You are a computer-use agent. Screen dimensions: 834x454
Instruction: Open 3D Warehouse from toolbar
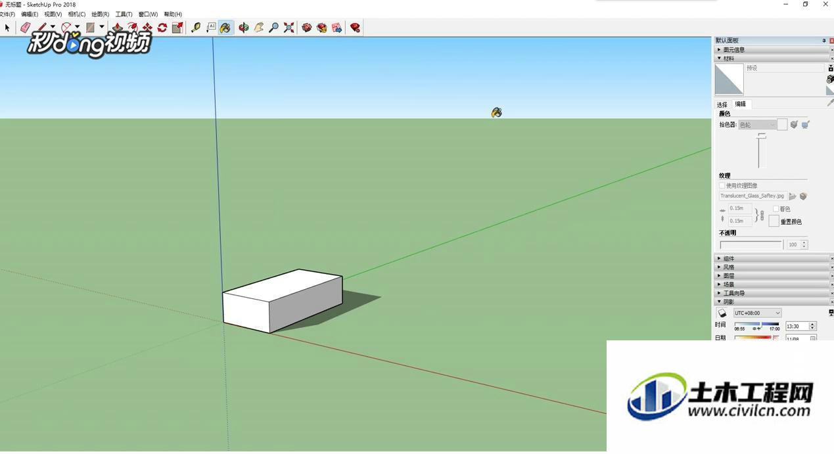[307, 28]
